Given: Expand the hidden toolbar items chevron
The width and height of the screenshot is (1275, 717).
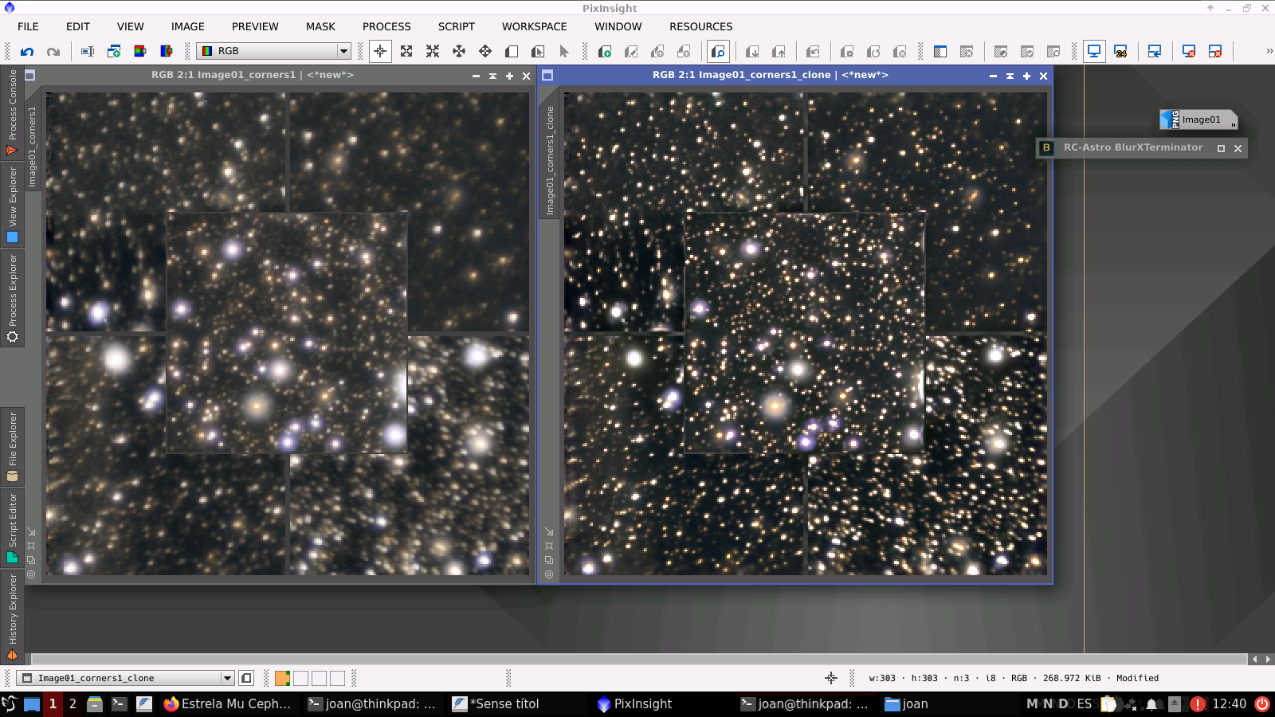Looking at the screenshot, I should (x=1269, y=51).
